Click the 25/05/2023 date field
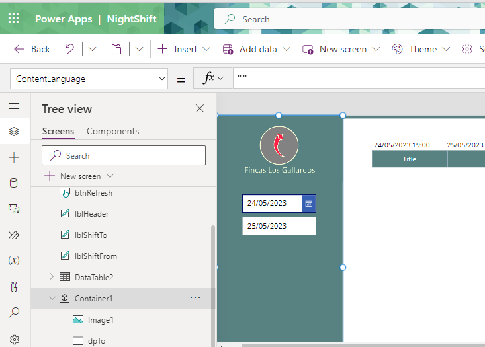Image resolution: width=485 pixels, height=347 pixels. point(279,226)
